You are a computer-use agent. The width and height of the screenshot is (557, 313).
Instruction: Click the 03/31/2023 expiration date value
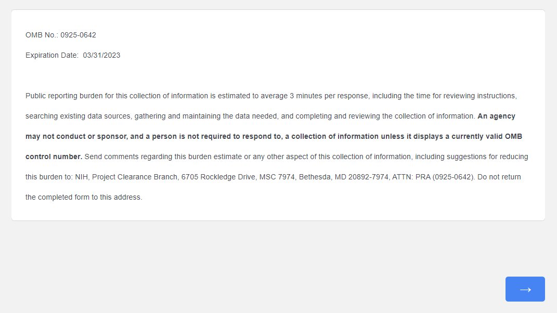tap(101, 55)
